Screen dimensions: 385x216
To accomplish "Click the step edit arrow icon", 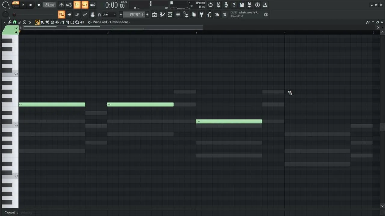I will coord(69,14).
